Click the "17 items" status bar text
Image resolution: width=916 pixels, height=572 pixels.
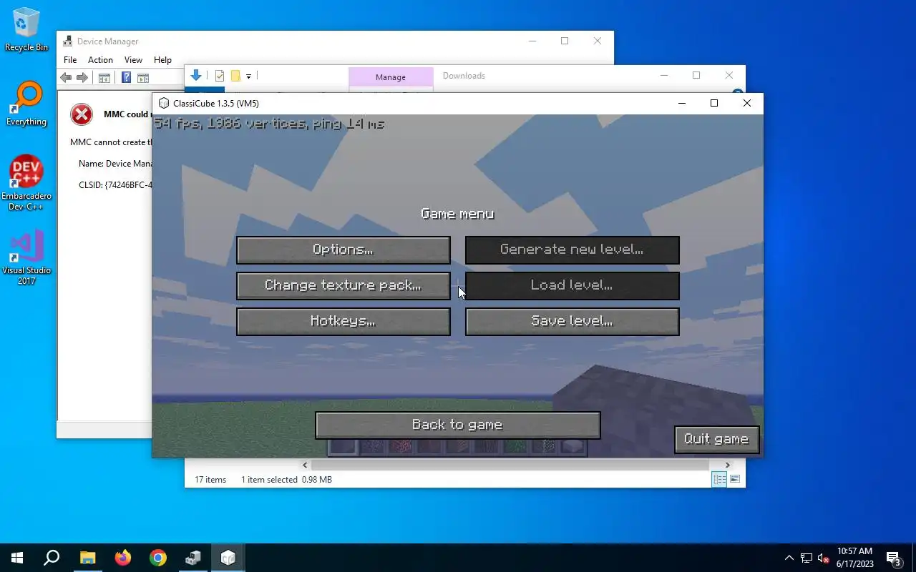tap(210, 480)
